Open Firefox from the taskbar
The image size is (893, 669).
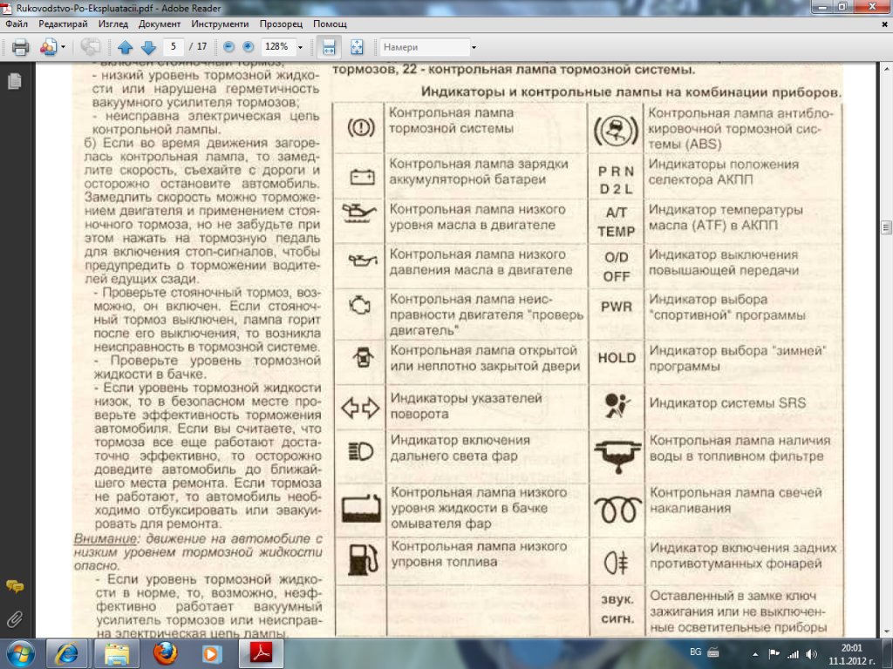[x=165, y=652]
